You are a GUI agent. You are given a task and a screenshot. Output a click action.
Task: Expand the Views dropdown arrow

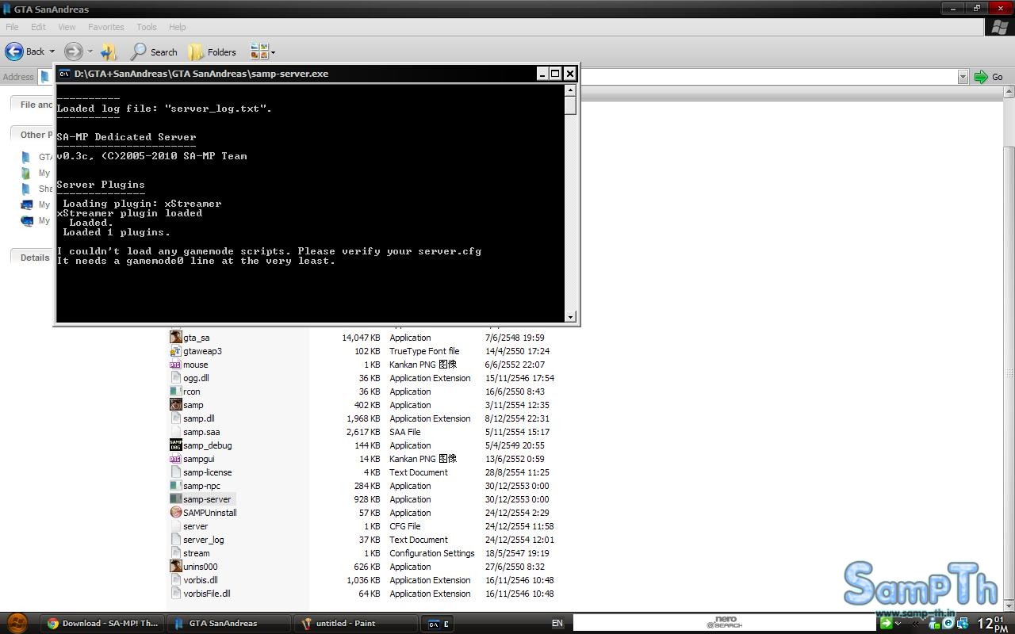[x=273, y=53]
